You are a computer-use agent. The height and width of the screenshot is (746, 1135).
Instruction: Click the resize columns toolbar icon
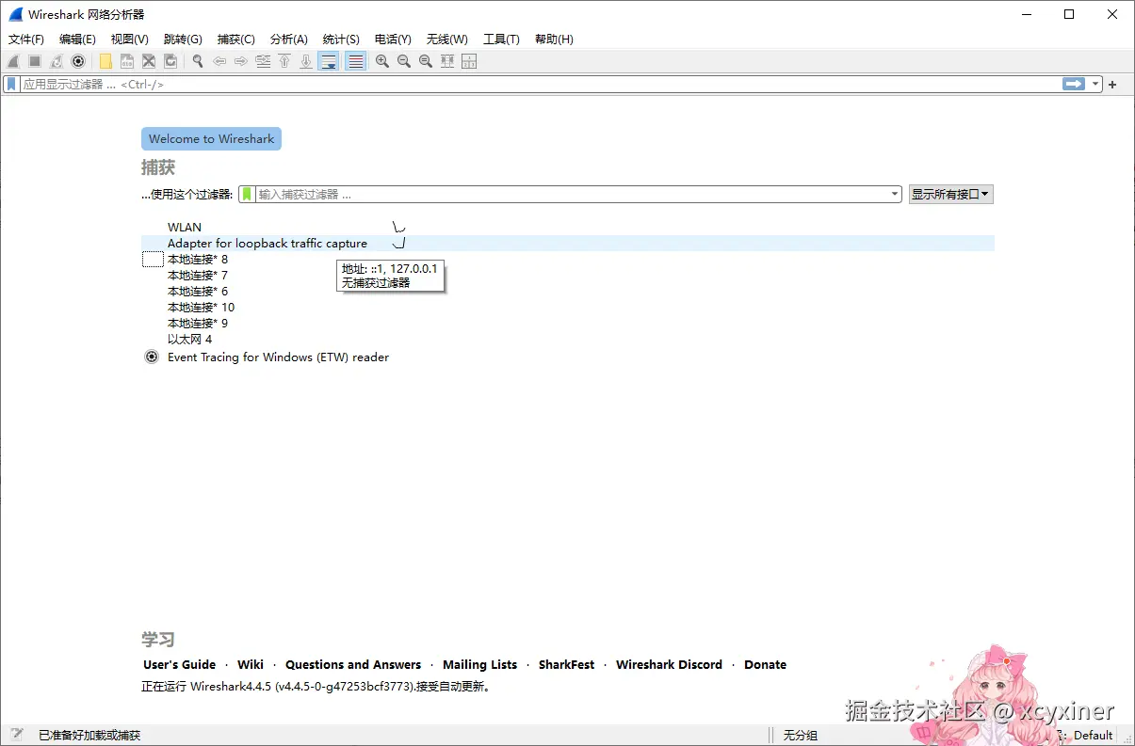pos(447,61)
